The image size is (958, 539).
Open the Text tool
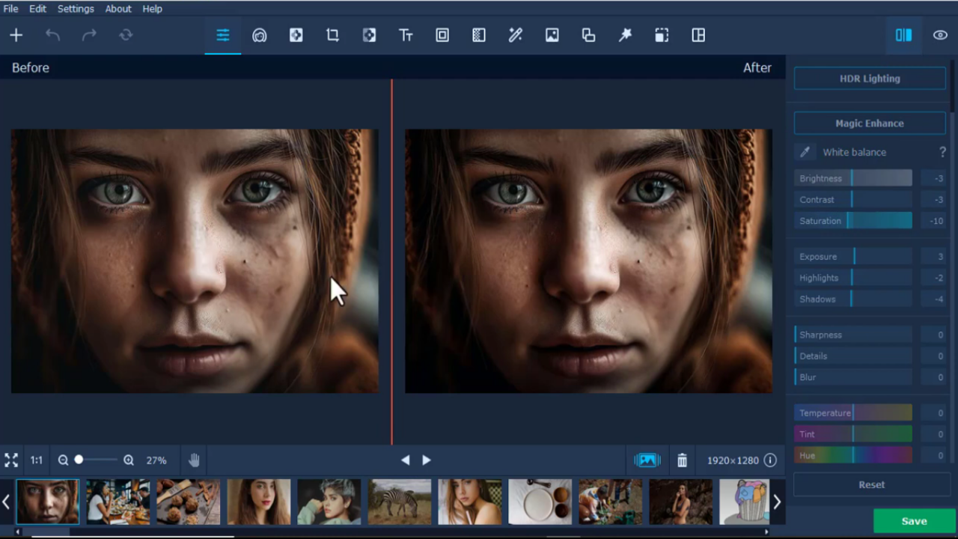click(406, 35)
